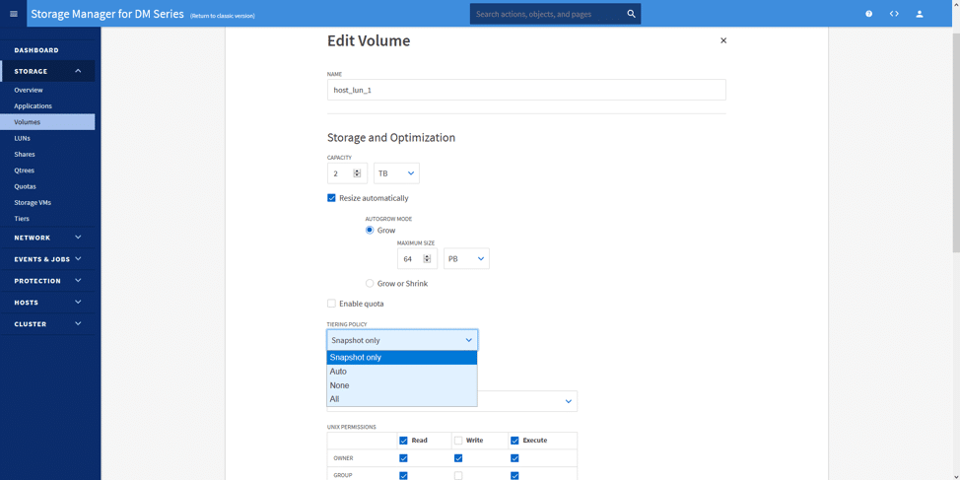960x480 pixels.
Task: Click the Capacity number field
Action: [347, 173]
